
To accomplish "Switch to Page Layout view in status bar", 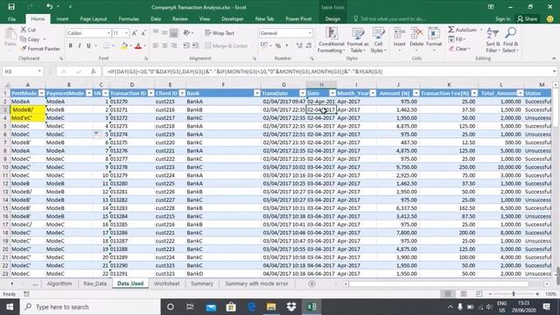I will coord(463,294).
